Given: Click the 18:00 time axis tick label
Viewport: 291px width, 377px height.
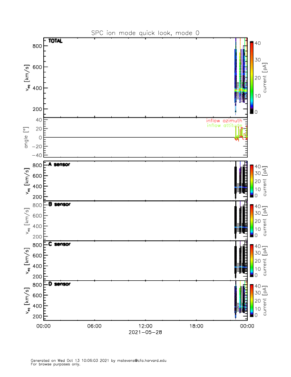Looking at the screenshot, I should [196, 326].
